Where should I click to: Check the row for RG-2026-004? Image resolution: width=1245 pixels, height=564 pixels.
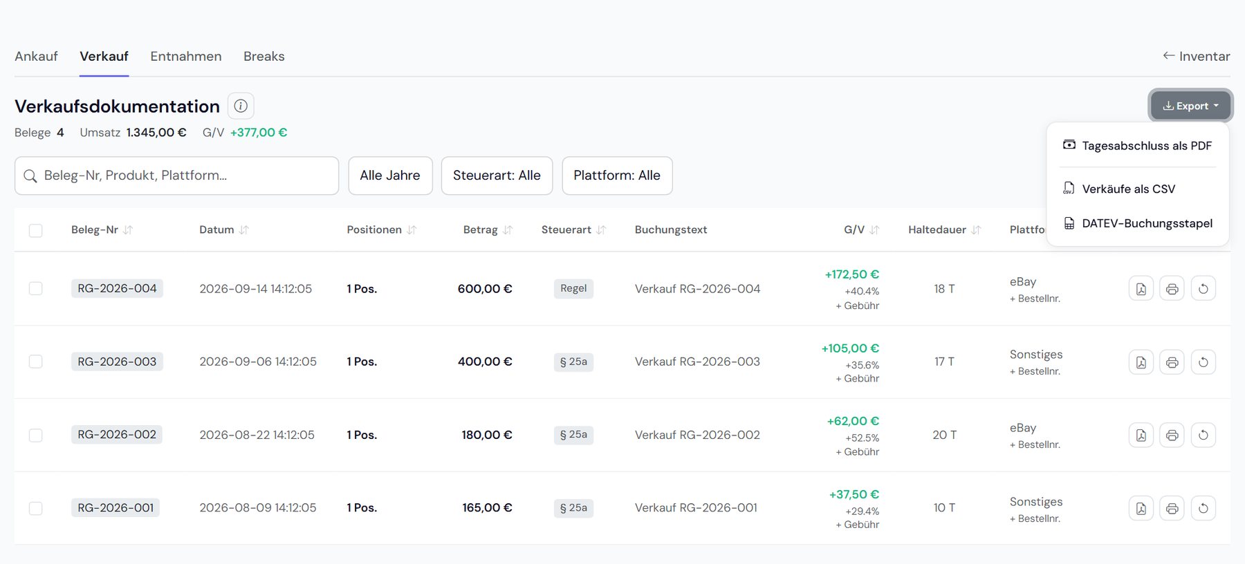(x=36, y=288)
